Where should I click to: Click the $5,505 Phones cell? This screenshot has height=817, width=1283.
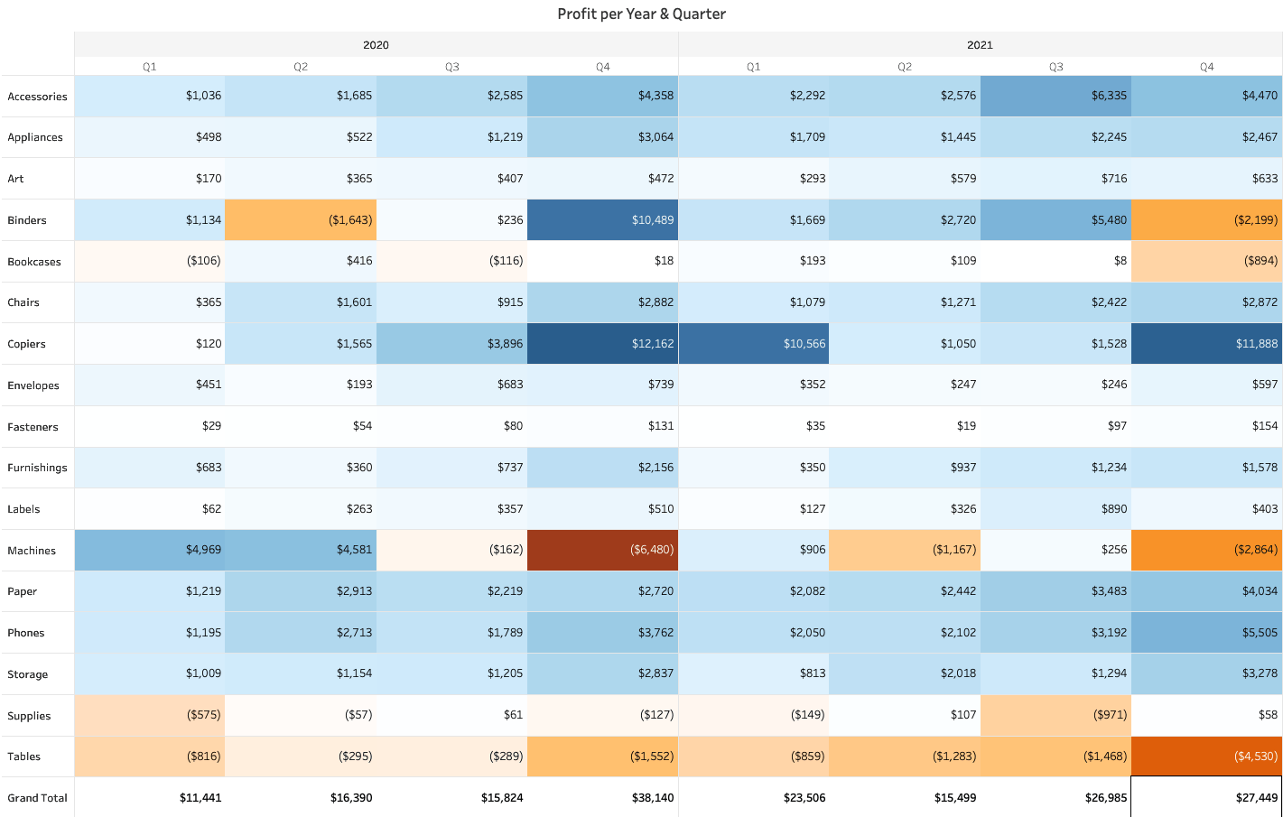pyautogui.click(x=1206, y=633)
